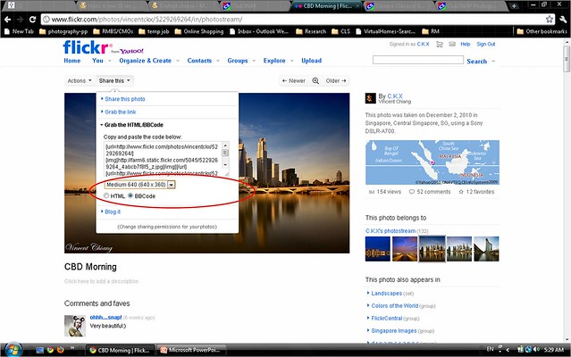The width and height of the screenshot is (571, 357).
Task: Open a new browser tab with the plus button
Action: (x=514, y=6)
